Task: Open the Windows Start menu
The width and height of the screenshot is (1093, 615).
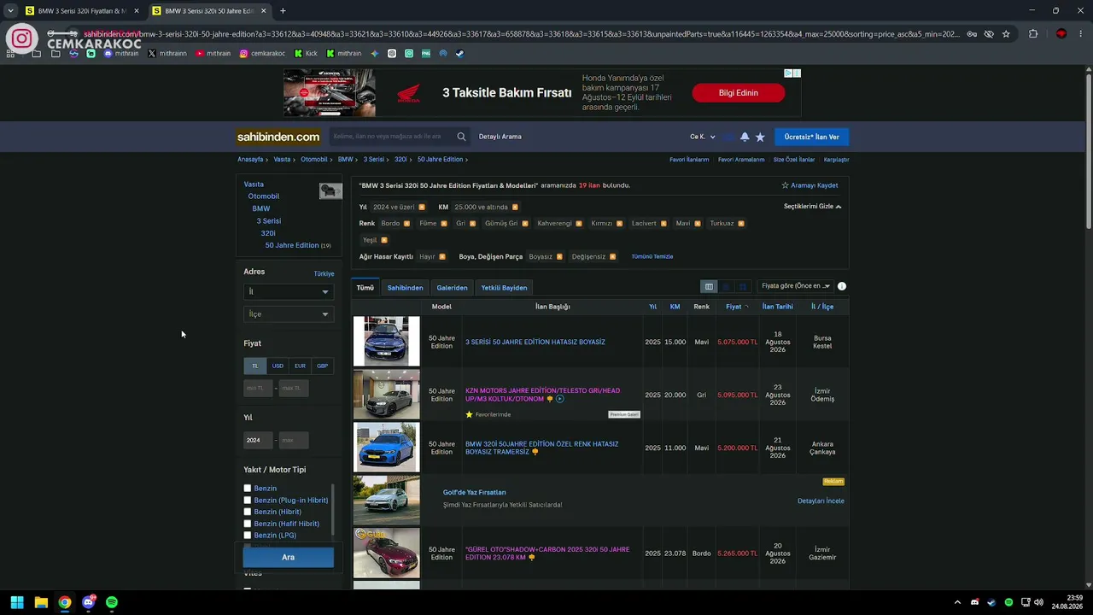Action: coord(17,602)
